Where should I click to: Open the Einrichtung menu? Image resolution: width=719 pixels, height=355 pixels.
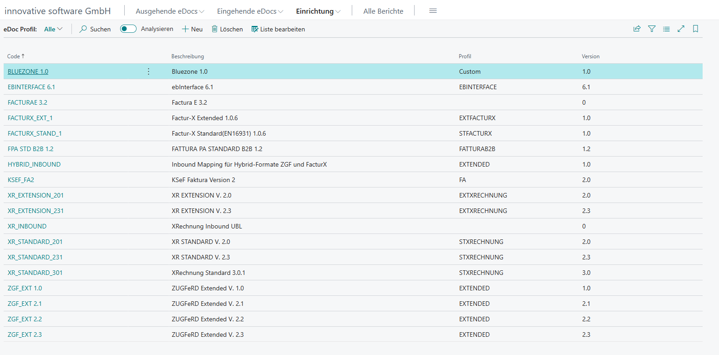pos(318,11)
